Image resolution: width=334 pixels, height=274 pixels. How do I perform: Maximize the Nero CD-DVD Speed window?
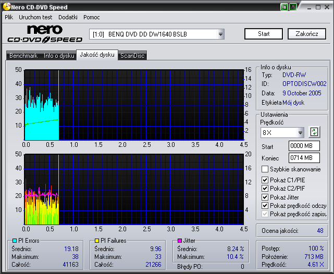[x=318, y=7]
